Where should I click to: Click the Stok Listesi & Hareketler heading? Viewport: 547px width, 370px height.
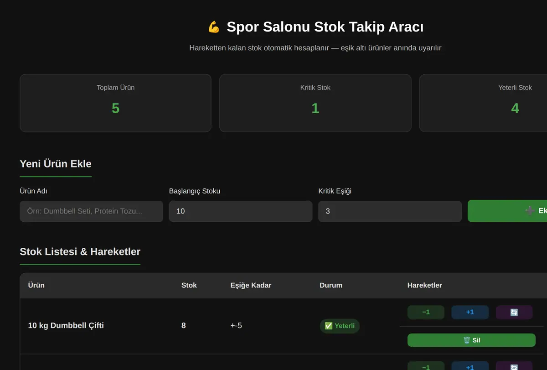80,251
